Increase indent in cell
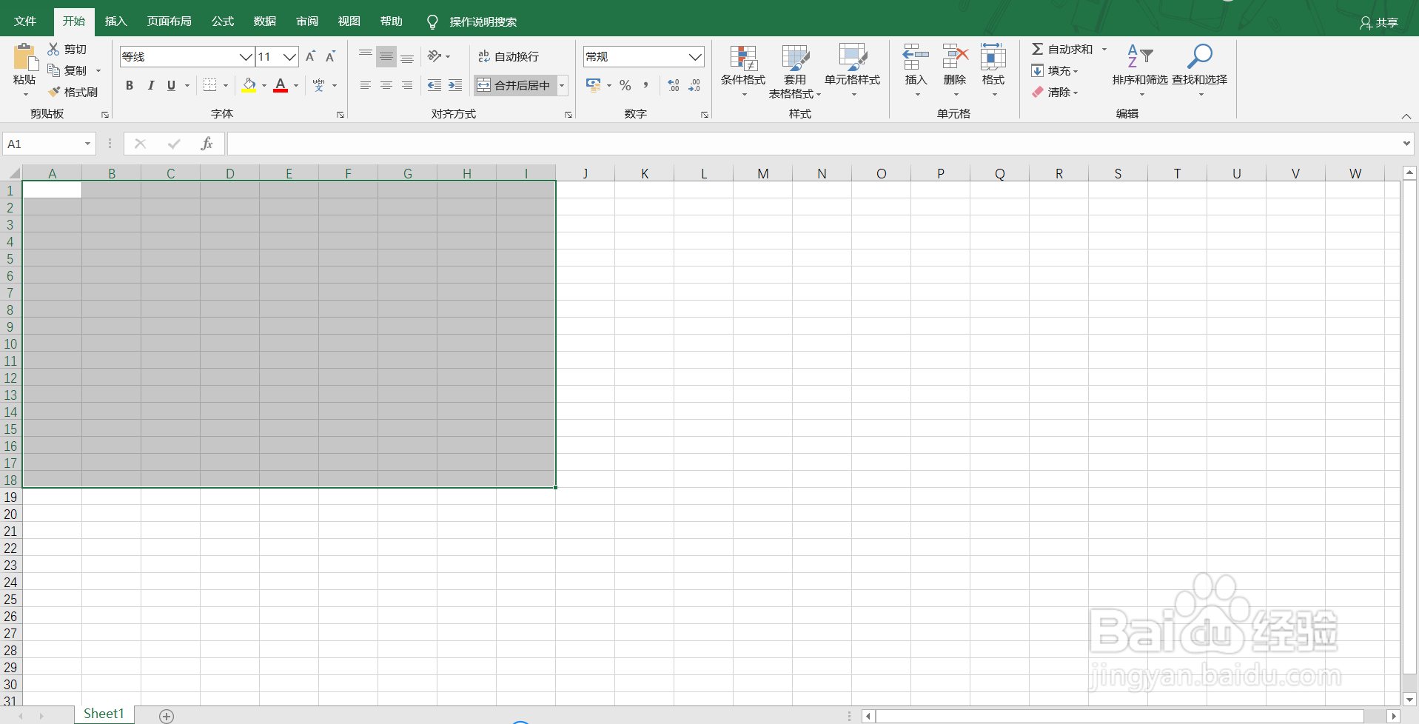 pyautogui.click(x=455, y=85)
